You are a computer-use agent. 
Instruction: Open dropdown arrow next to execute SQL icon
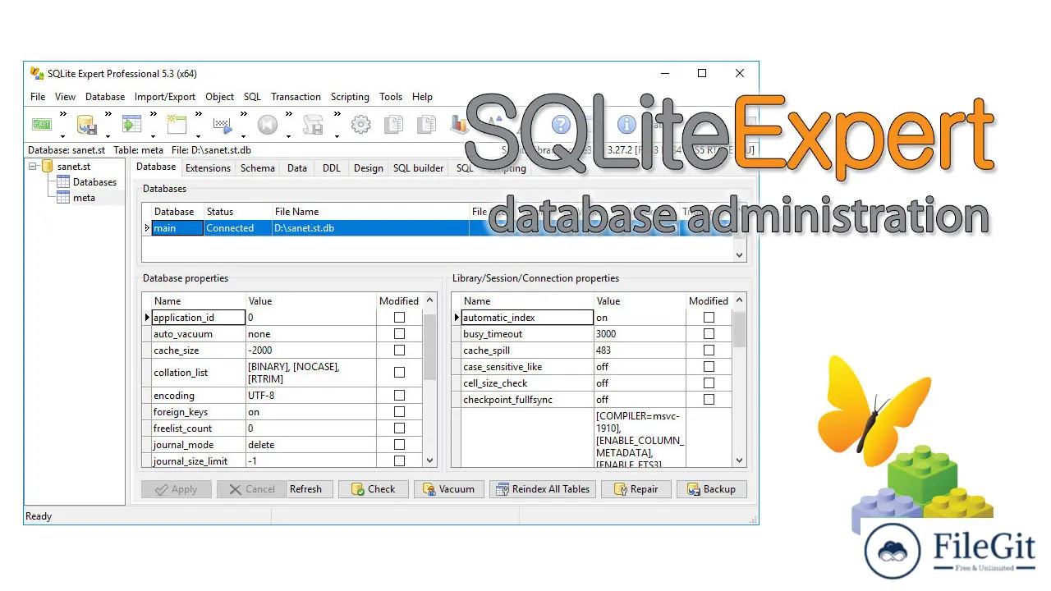pos(243,136)
